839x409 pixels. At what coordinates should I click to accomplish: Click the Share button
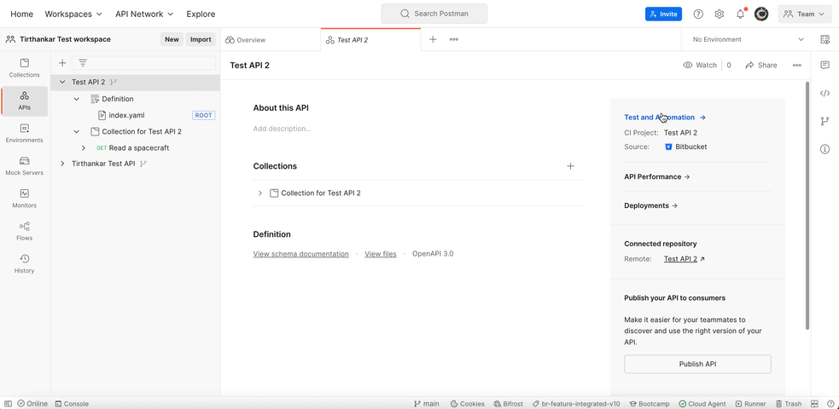pyautogui.click(x=760, y=65)
